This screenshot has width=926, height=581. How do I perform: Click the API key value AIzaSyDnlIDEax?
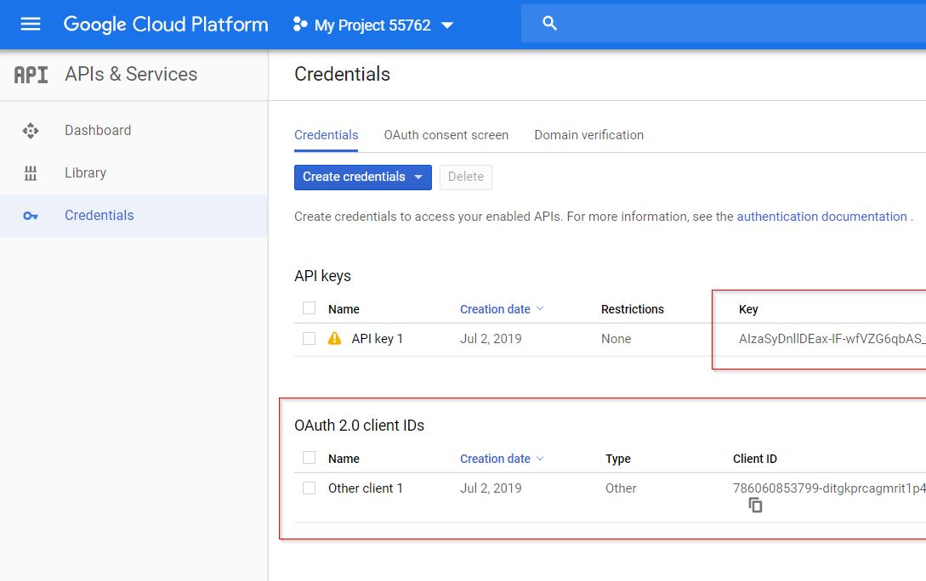(x=832, y=339)
